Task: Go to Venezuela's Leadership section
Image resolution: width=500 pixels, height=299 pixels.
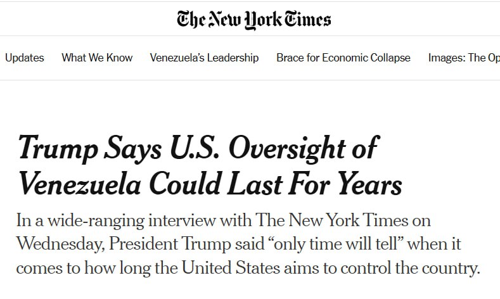Action: coord(204,58)
